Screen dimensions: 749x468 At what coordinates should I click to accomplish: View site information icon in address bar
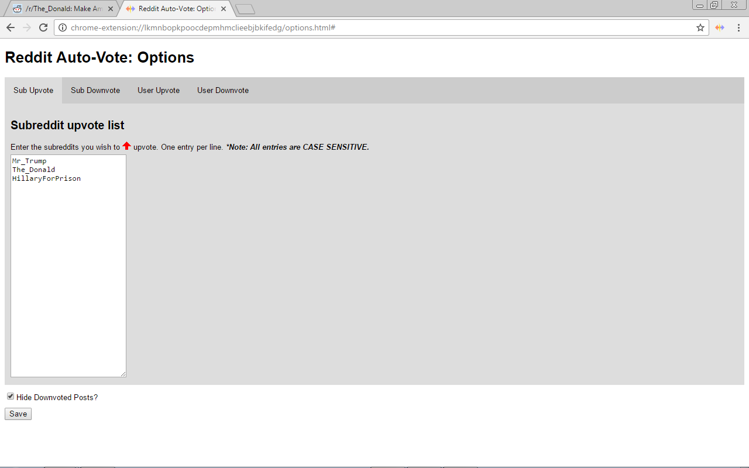[x=63, y=27]
